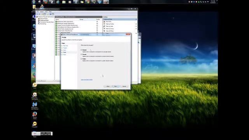Open the PowerISO desktop shortcut
Image resolution: width=249 pixels, height=140 pixels.
35,124
